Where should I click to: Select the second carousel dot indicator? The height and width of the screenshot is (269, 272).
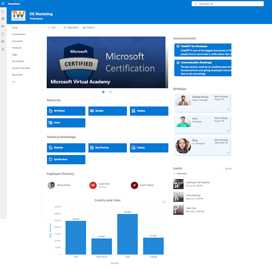[110, 92]
